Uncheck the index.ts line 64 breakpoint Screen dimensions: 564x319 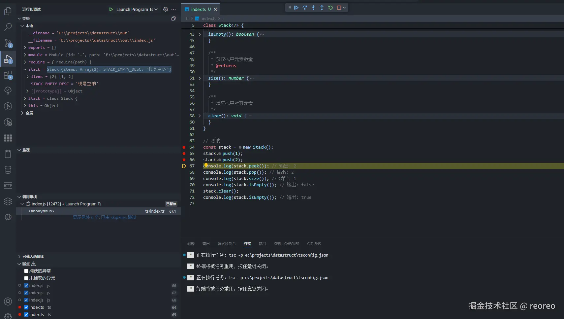26,307
